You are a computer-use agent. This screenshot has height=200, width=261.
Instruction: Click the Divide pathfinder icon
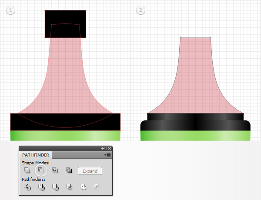coord(27,187)
